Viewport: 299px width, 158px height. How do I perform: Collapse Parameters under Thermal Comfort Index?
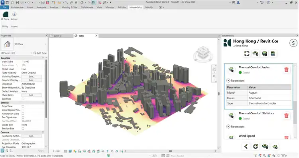[x=228, y=81]
